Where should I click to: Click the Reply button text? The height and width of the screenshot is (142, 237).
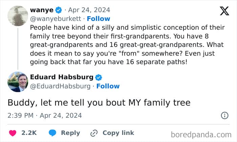click(70, 133)
